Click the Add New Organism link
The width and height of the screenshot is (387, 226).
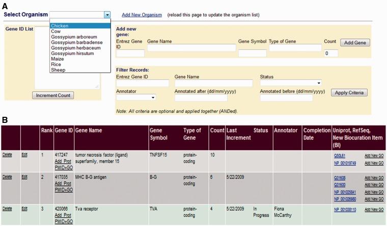coord(142,15)
